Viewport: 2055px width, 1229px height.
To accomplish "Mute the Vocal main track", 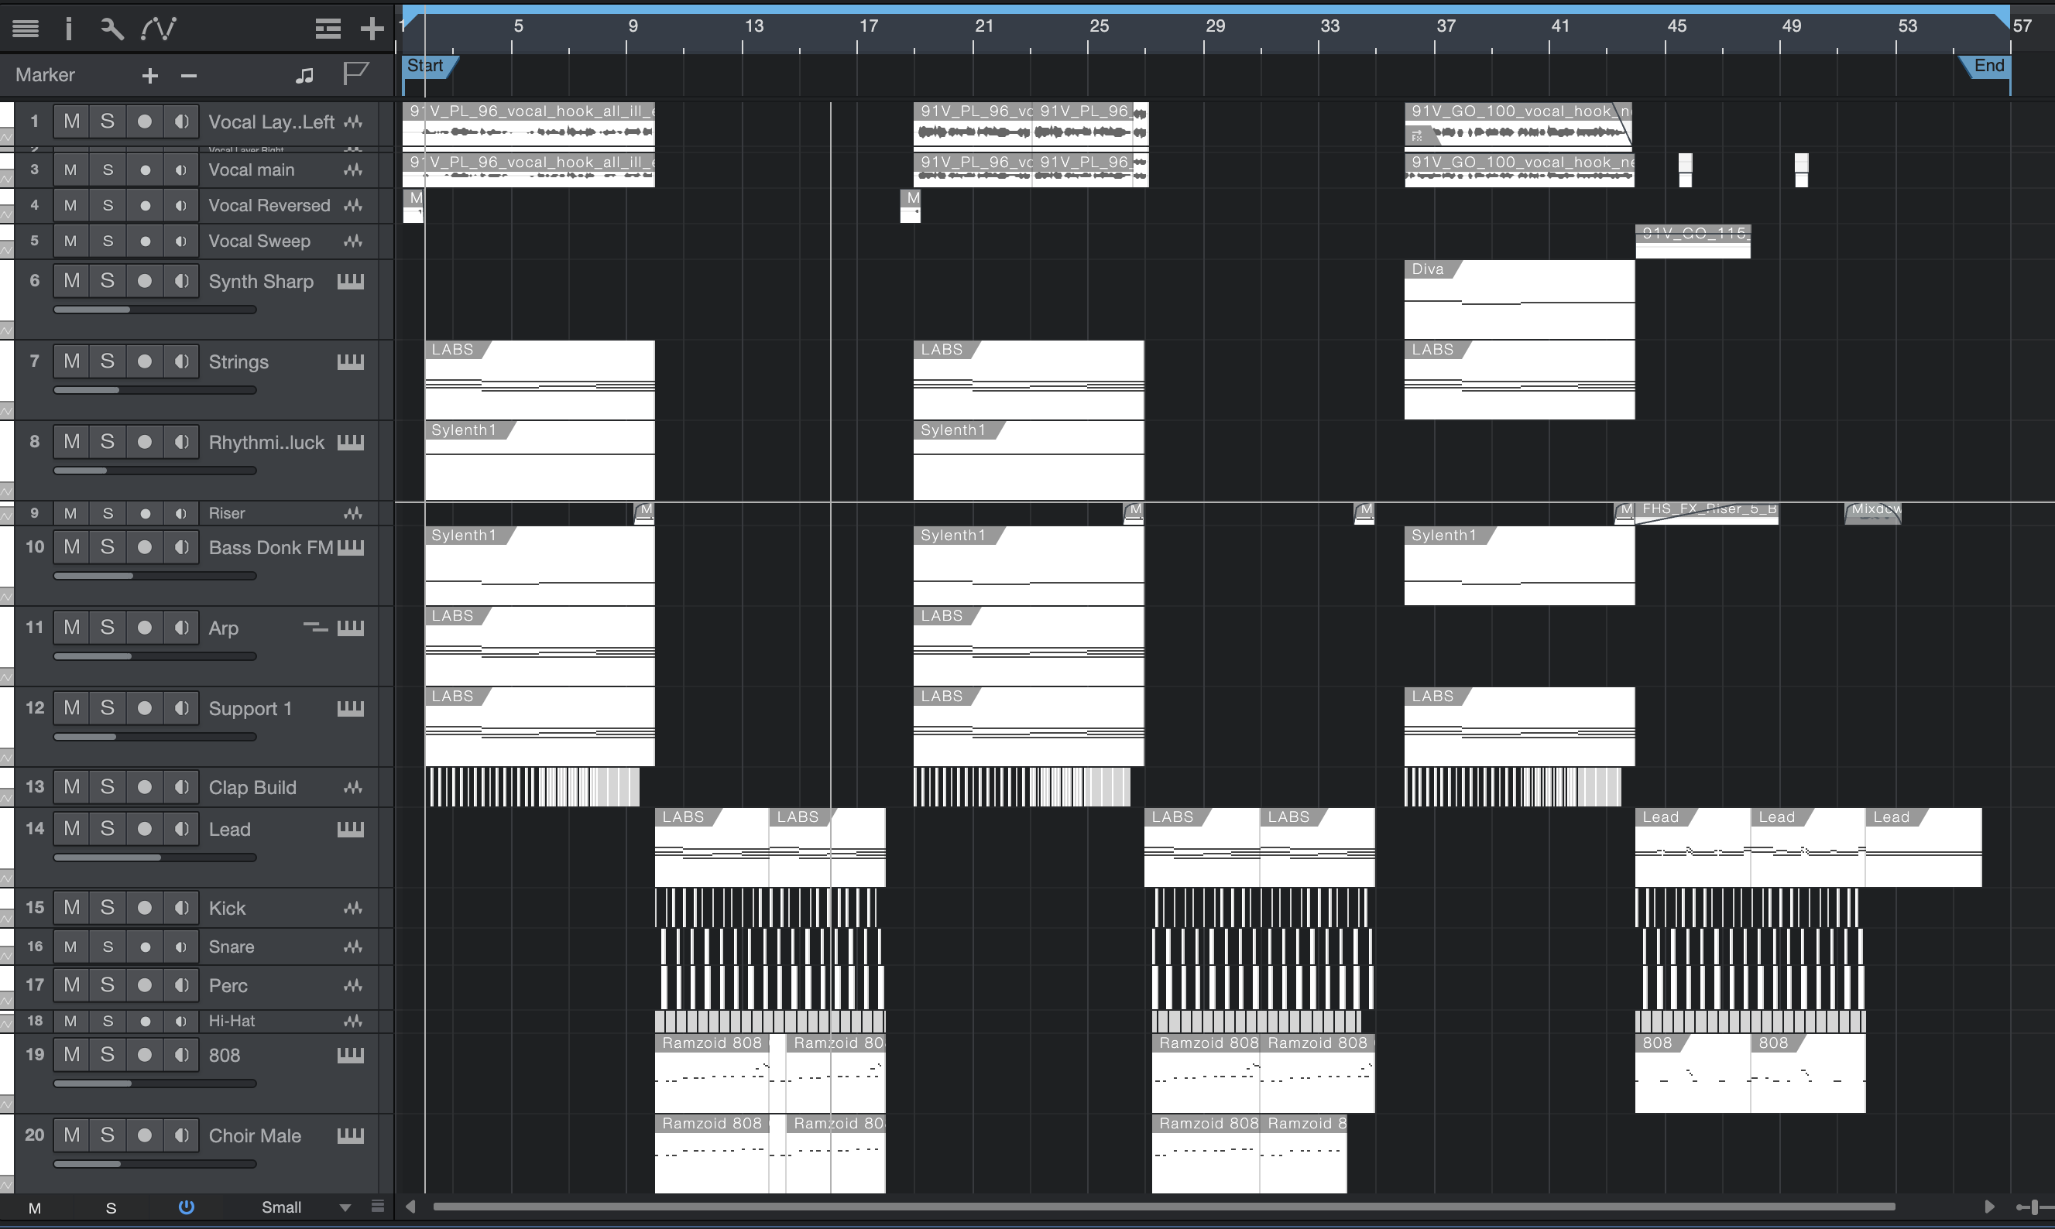I will coord(70,169).
